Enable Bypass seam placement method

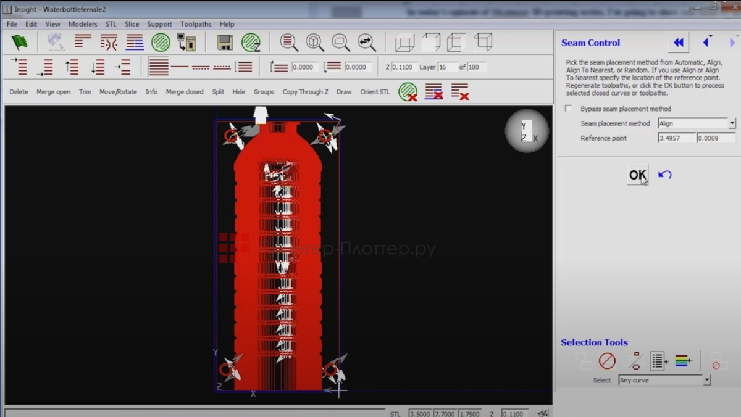pyautogui.click(x=567, y=108)
